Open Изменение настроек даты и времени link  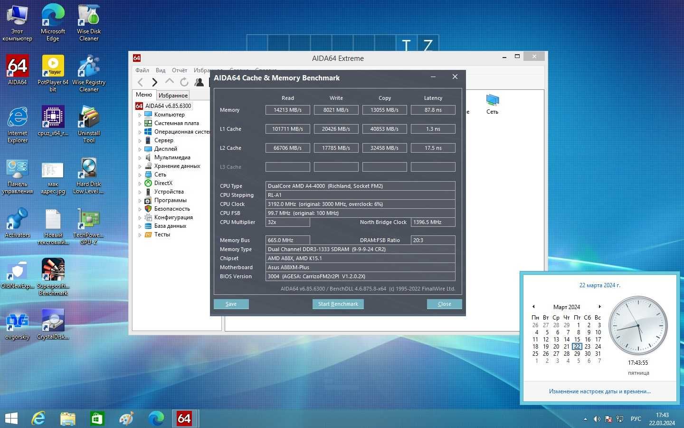click(600, 391)
